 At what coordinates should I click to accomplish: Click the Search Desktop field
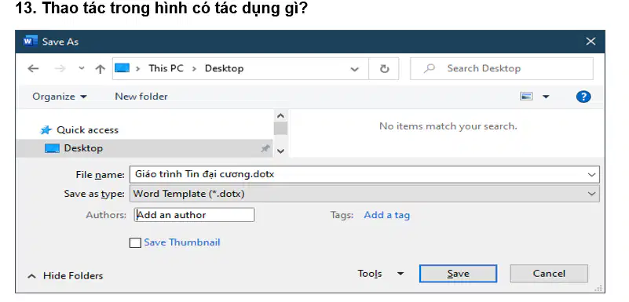tap(502, 68)
